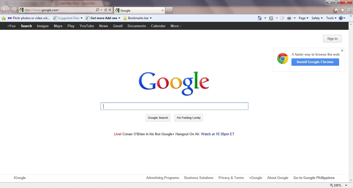Click the Read mail envelope icon

pyautogui.click(x=282, y=18)
